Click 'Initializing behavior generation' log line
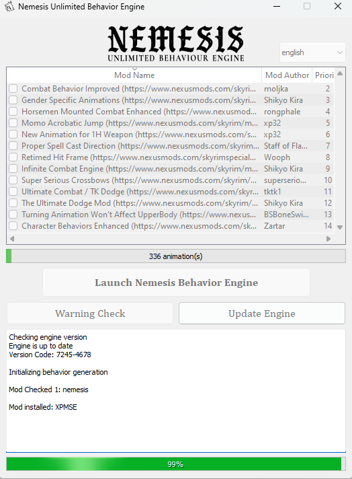Screen dimensions: 352x479 point(58,372)
